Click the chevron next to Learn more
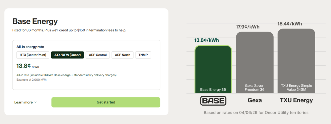The height and width of the screenshot is (124, 331). pos(35,102)
